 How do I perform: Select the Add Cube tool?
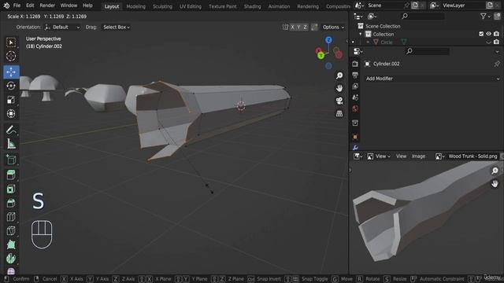[x=11, y=160]
